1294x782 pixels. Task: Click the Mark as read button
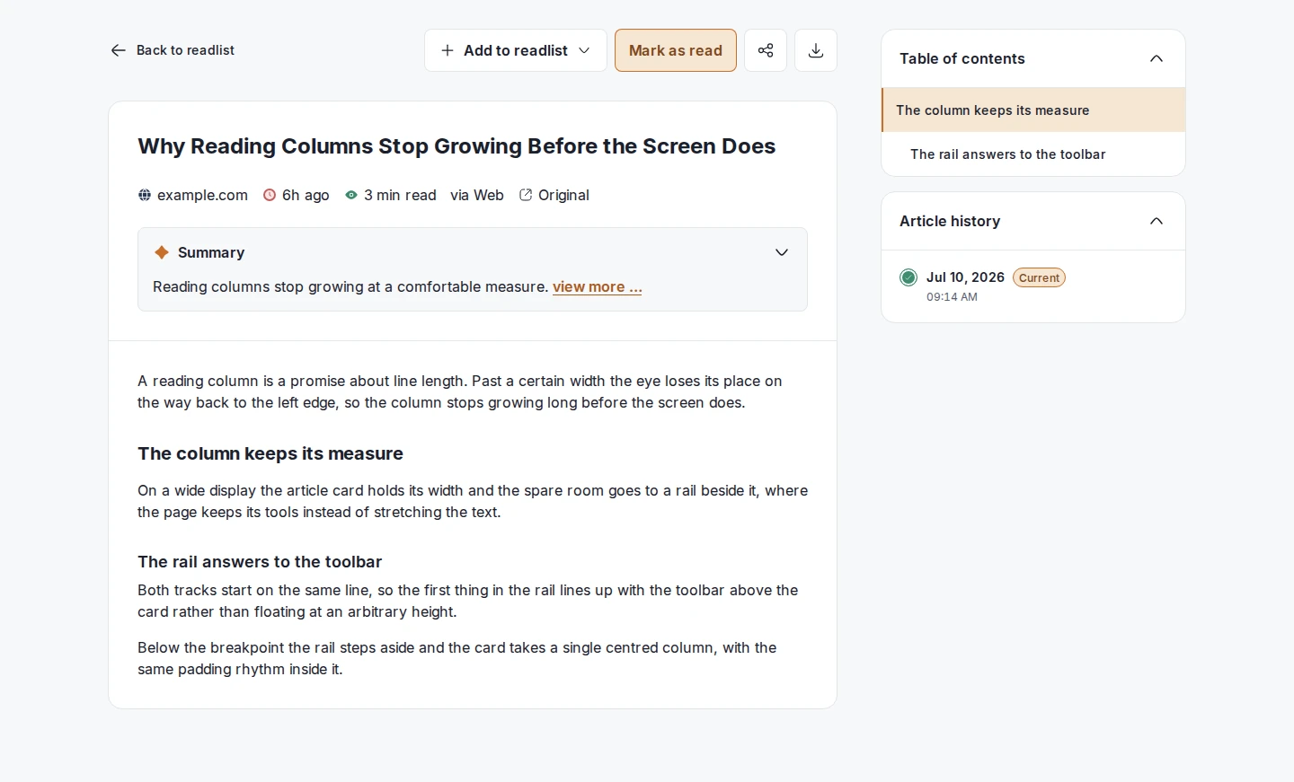[676, 50]
